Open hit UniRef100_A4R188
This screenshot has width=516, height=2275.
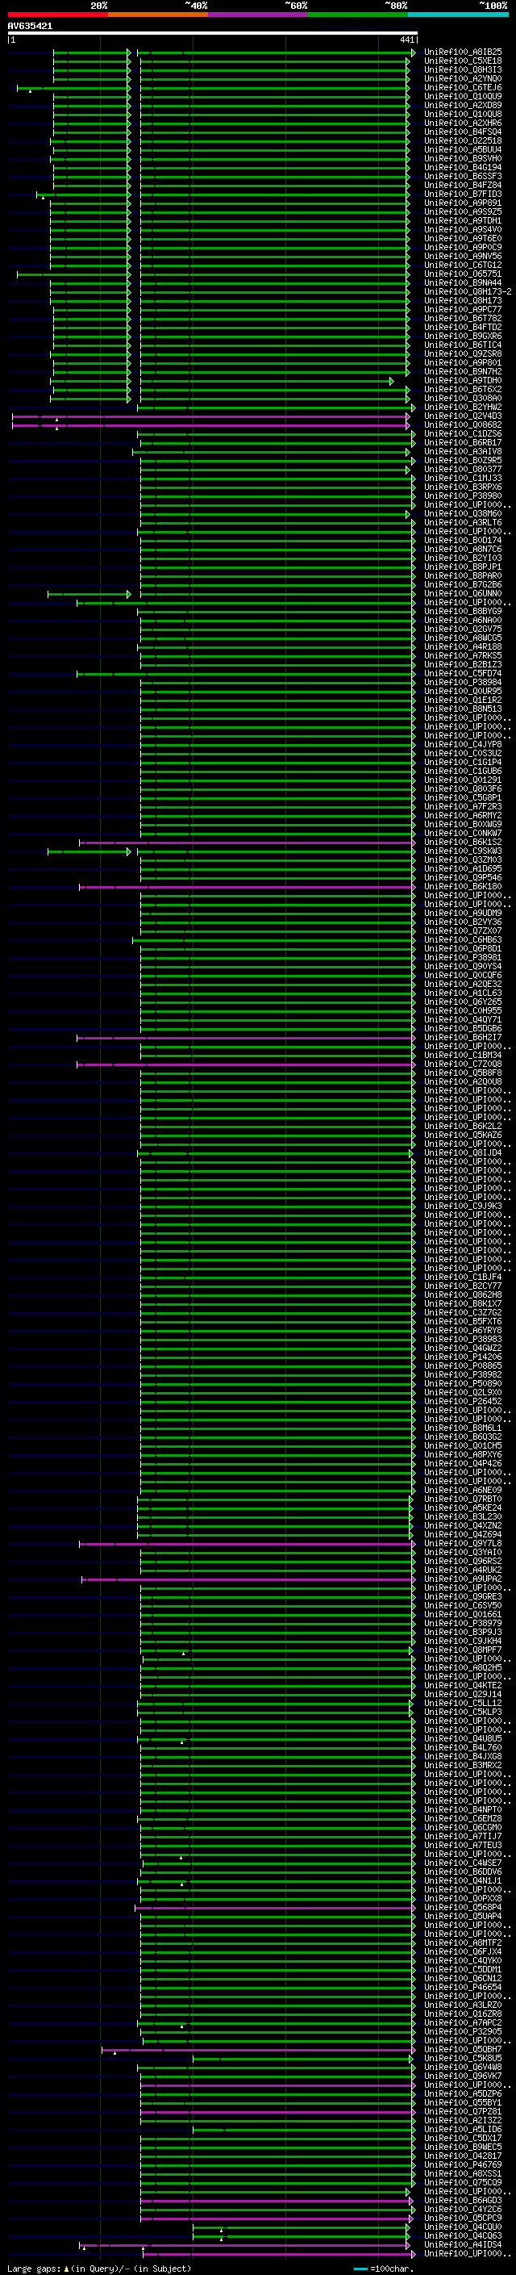pos(462,647)
